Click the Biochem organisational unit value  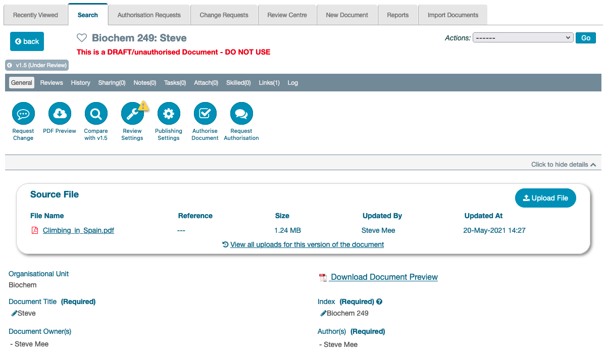tap(23, 285)
